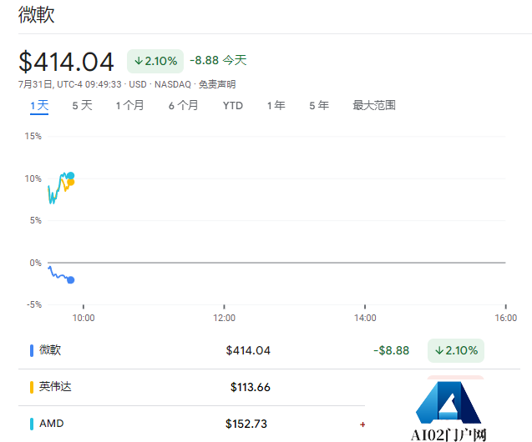
Task: Open the 免责声明 disclaimer link
Action: (x=217, y=84)
